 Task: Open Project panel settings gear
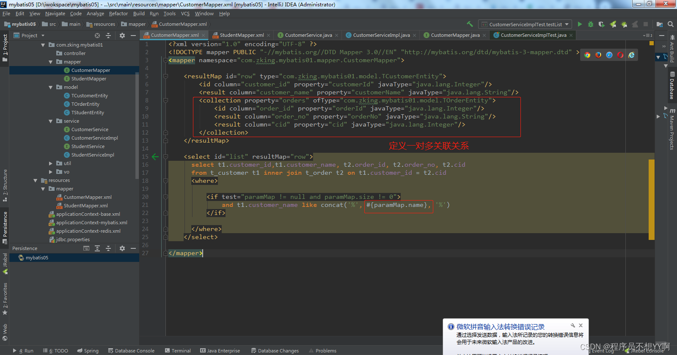(122, 36)
